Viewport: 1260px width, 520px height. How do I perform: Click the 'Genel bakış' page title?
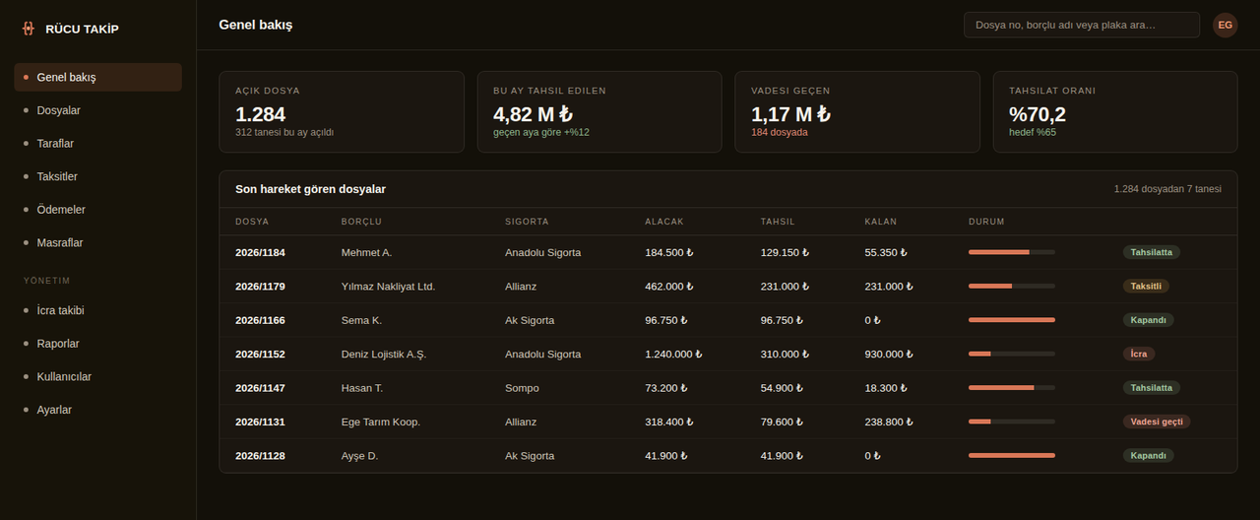pyautogui.click(x=256, y=25)
